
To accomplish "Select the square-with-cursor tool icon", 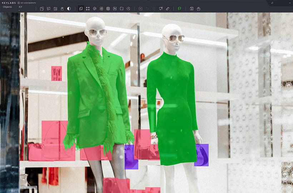I will coord(115,9).
